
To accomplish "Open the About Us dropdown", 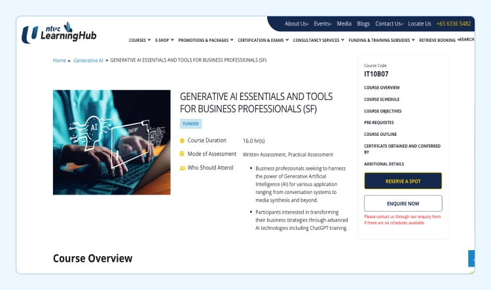I will (x=297, y=24).
